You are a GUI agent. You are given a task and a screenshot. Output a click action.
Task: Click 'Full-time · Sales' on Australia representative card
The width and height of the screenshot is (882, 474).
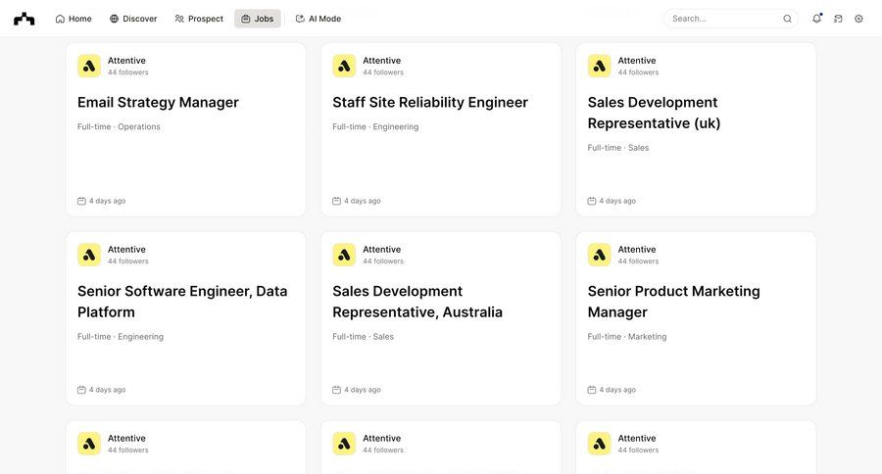pyautogui.click(x=363, y=336)
